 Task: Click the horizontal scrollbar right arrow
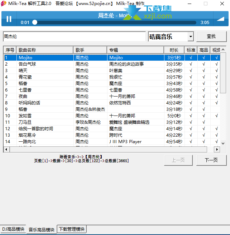pyautogui.click(x=217, y=149)
